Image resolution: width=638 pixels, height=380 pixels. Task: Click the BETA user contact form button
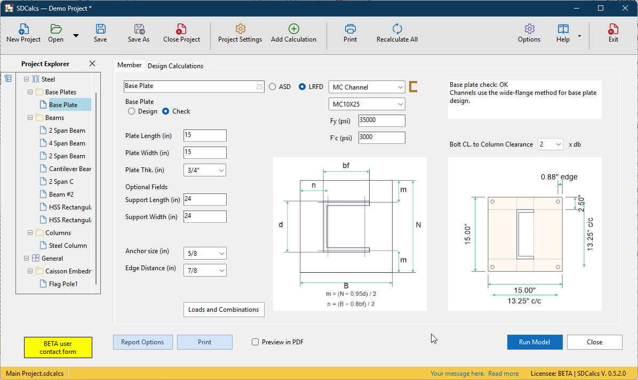[x=58, y=347]
